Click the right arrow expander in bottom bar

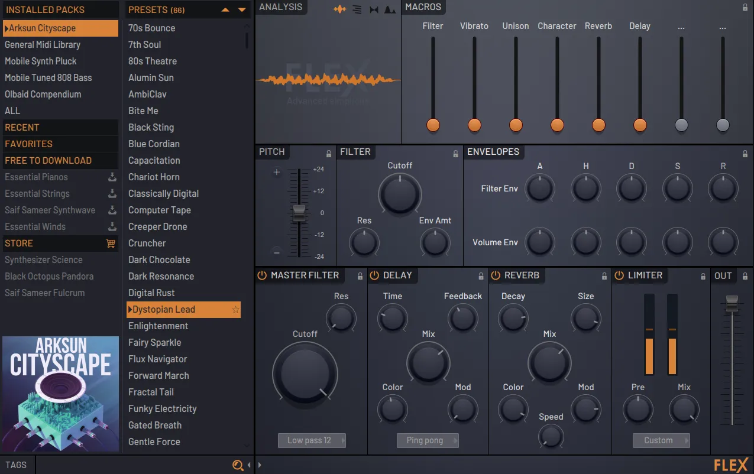(x=260, y=465)
